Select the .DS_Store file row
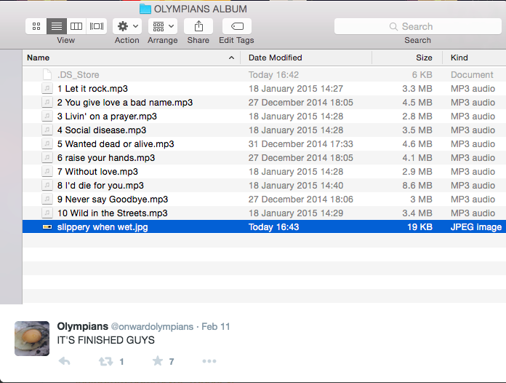506x383 pixels. [264, 75]
